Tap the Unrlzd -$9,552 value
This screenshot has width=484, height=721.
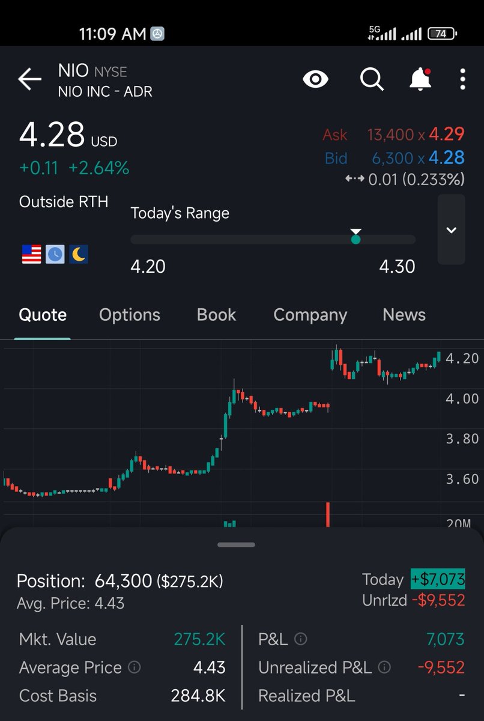(438, 600)
